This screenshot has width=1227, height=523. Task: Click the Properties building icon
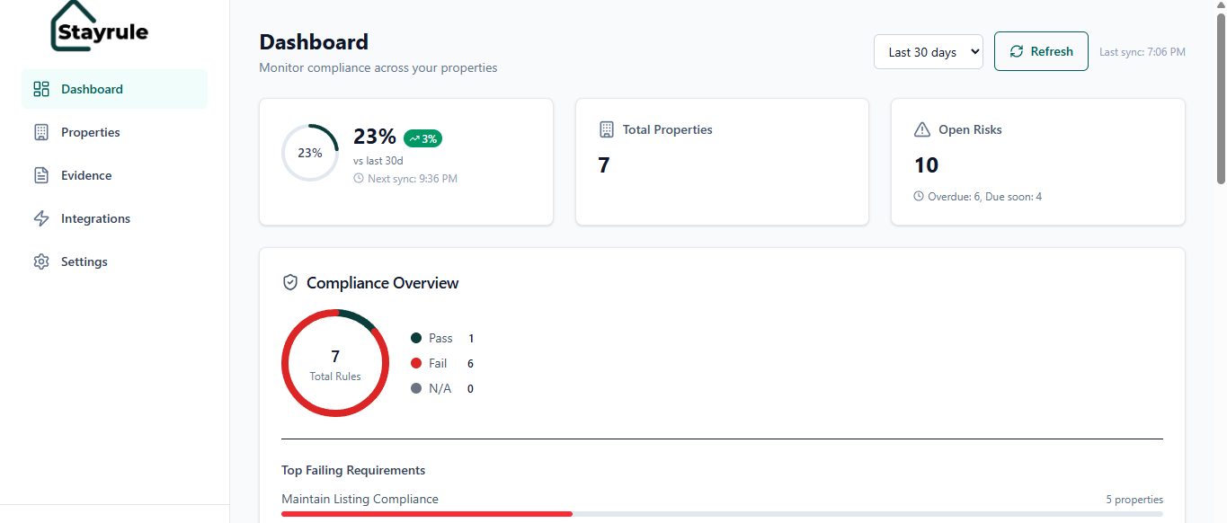[x=40, y=132]
